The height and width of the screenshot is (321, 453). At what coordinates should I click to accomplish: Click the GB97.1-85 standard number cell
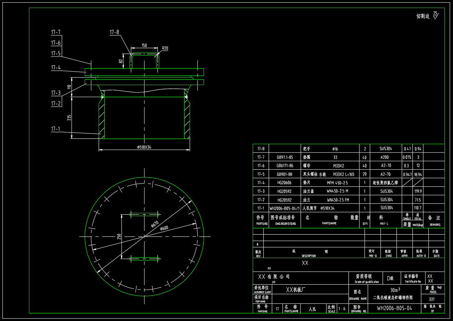(285, 157)
